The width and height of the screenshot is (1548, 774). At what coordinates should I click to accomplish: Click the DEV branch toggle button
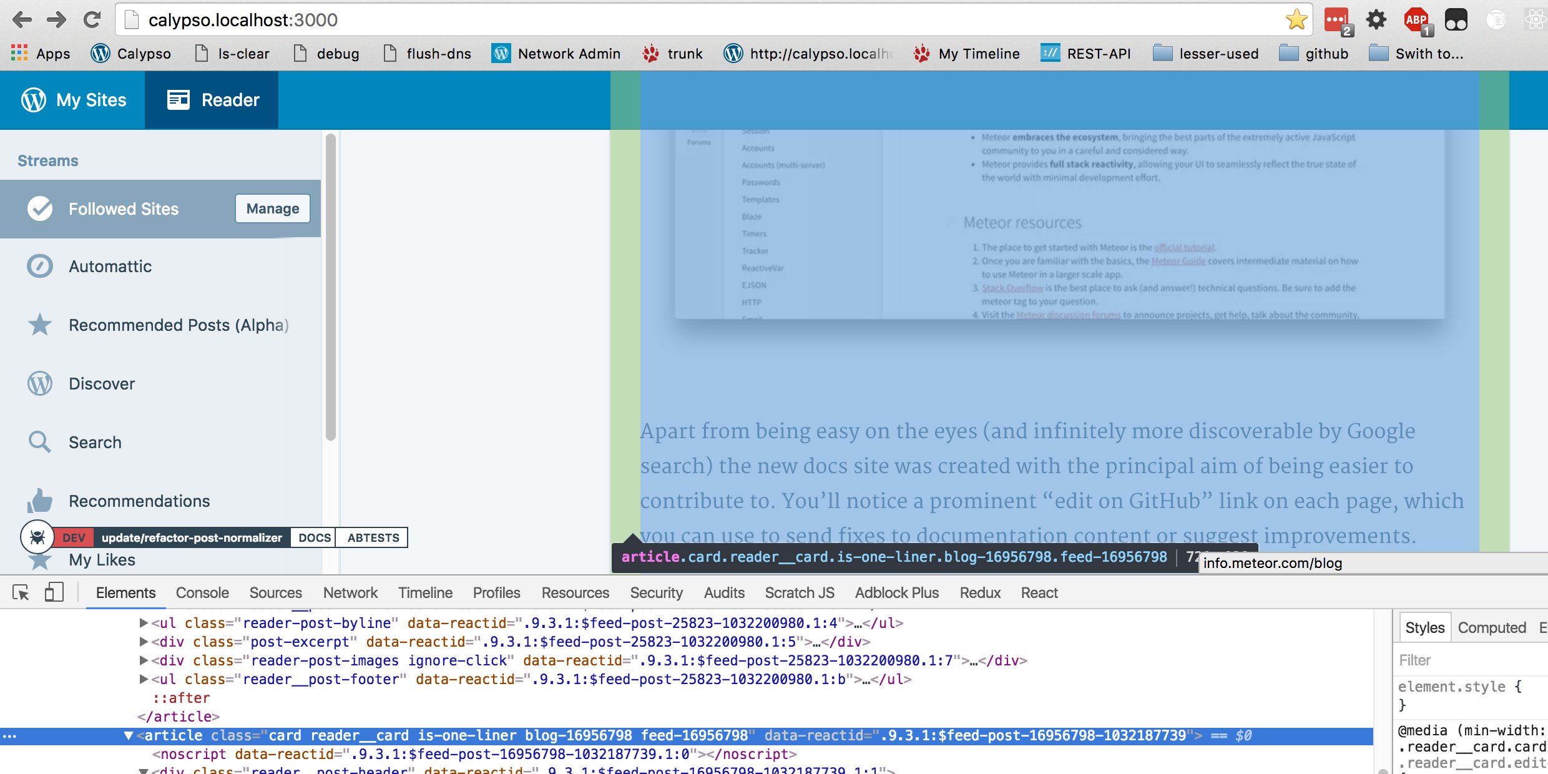point(74,538)
